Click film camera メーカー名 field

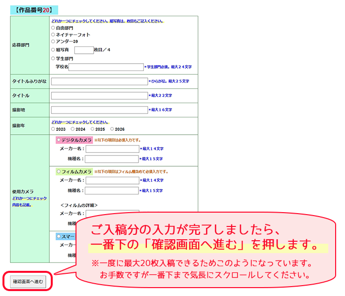coord(112,181)
